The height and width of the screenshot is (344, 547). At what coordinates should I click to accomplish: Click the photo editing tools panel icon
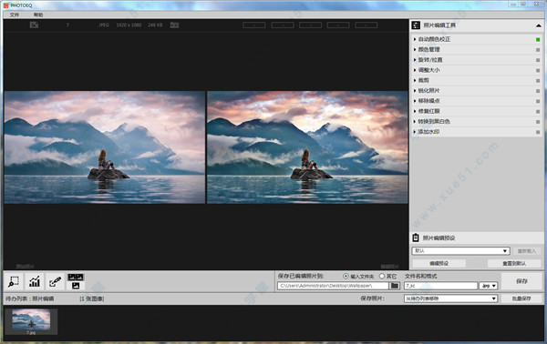(416, 25)
